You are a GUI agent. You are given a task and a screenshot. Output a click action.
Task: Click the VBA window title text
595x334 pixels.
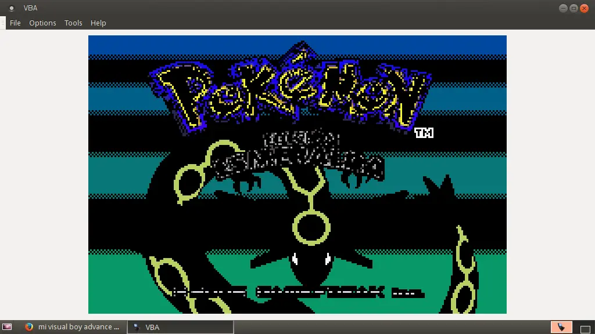pyautogui.click(x=30, y=8)
